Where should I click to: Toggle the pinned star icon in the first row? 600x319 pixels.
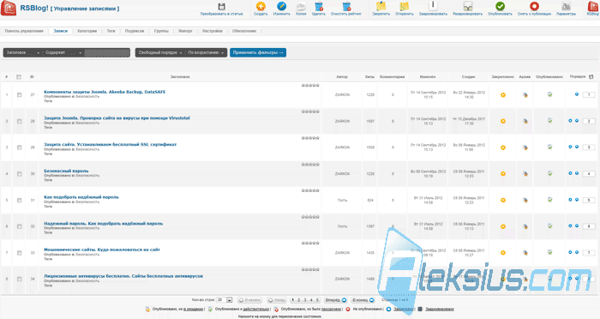click(x=503, y=94)
